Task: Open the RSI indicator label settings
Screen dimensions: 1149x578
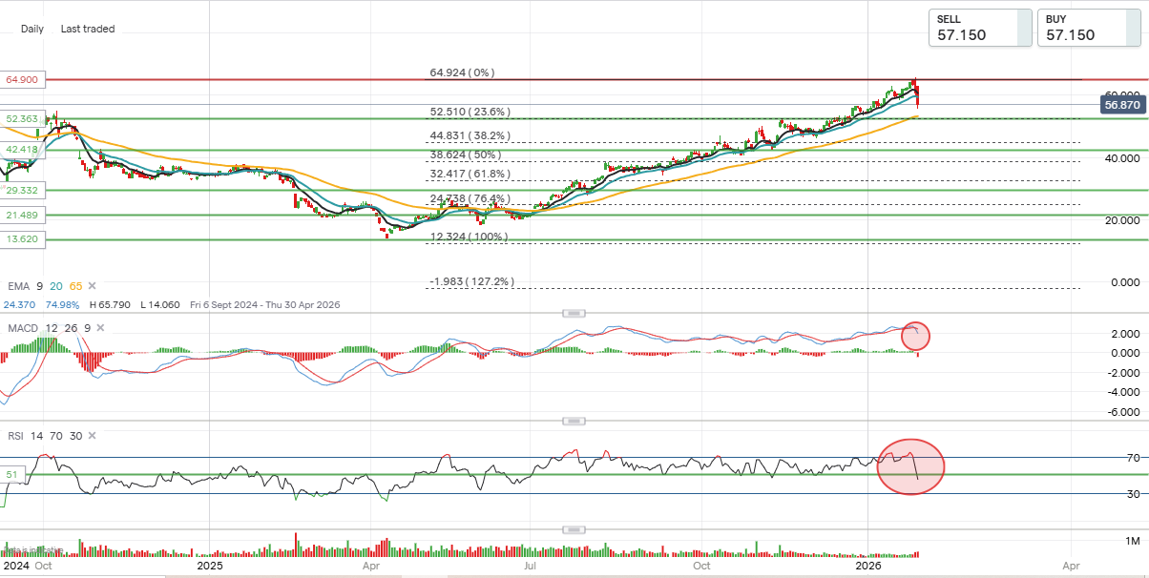Action: [x=14, y=436]
